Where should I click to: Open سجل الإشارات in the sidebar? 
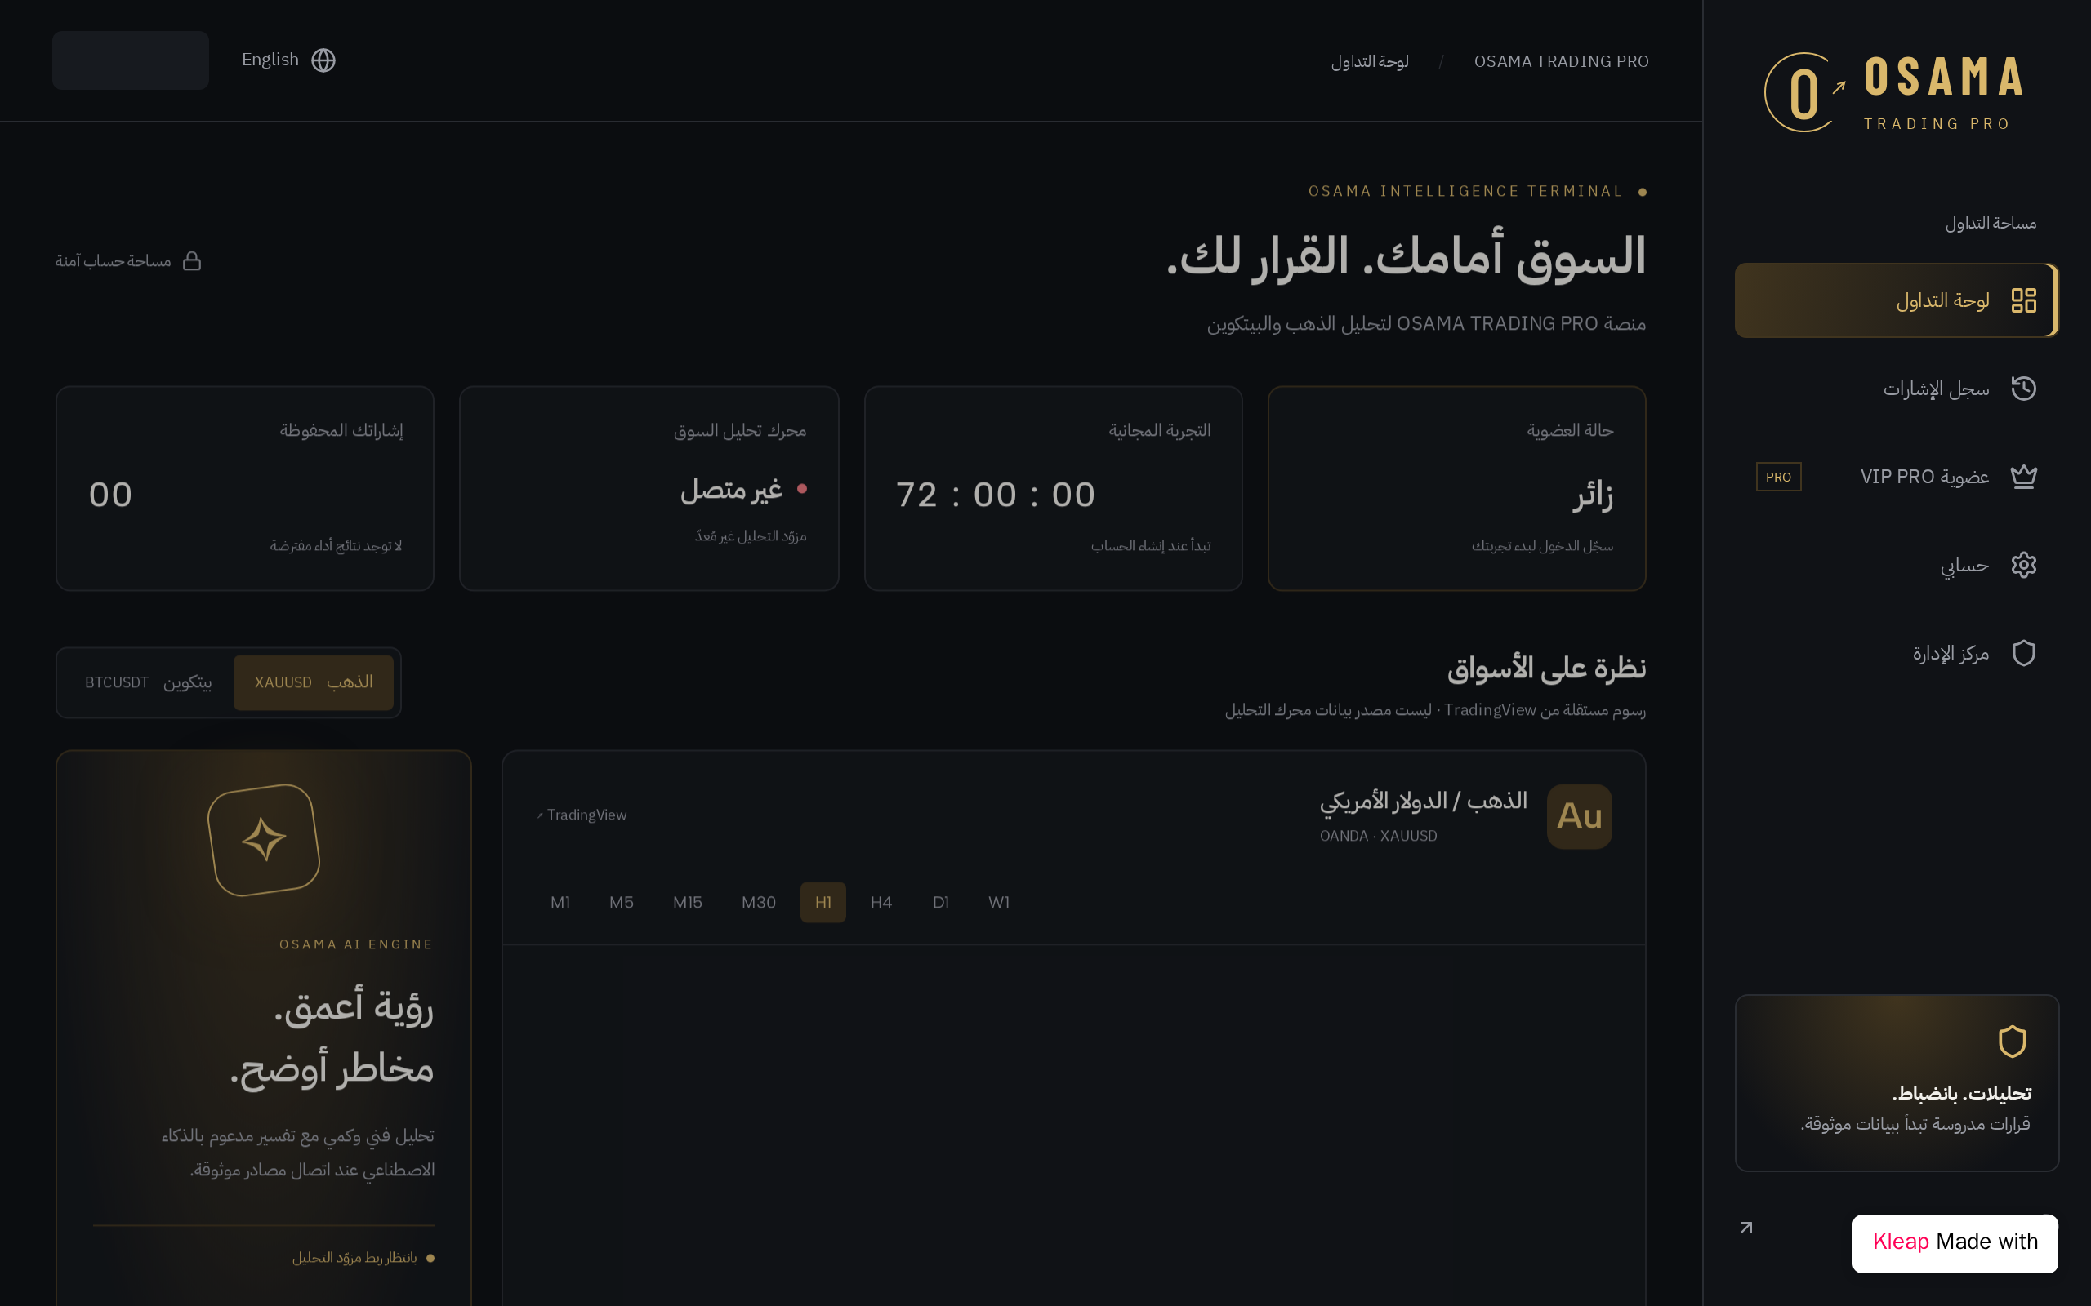click(x=1897, y=389)
